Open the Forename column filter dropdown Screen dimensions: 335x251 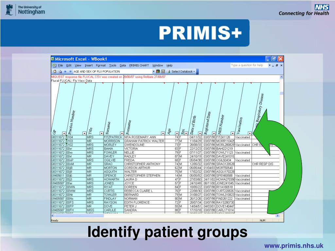[x=163, y=133]
